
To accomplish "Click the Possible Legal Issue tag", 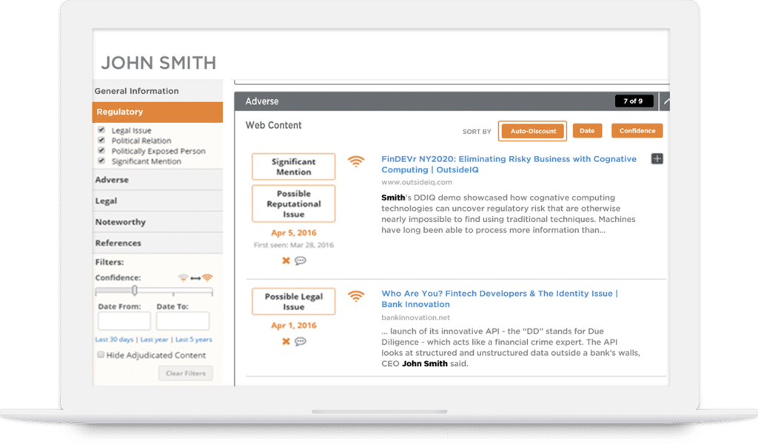I will click(x=293, y=302).
